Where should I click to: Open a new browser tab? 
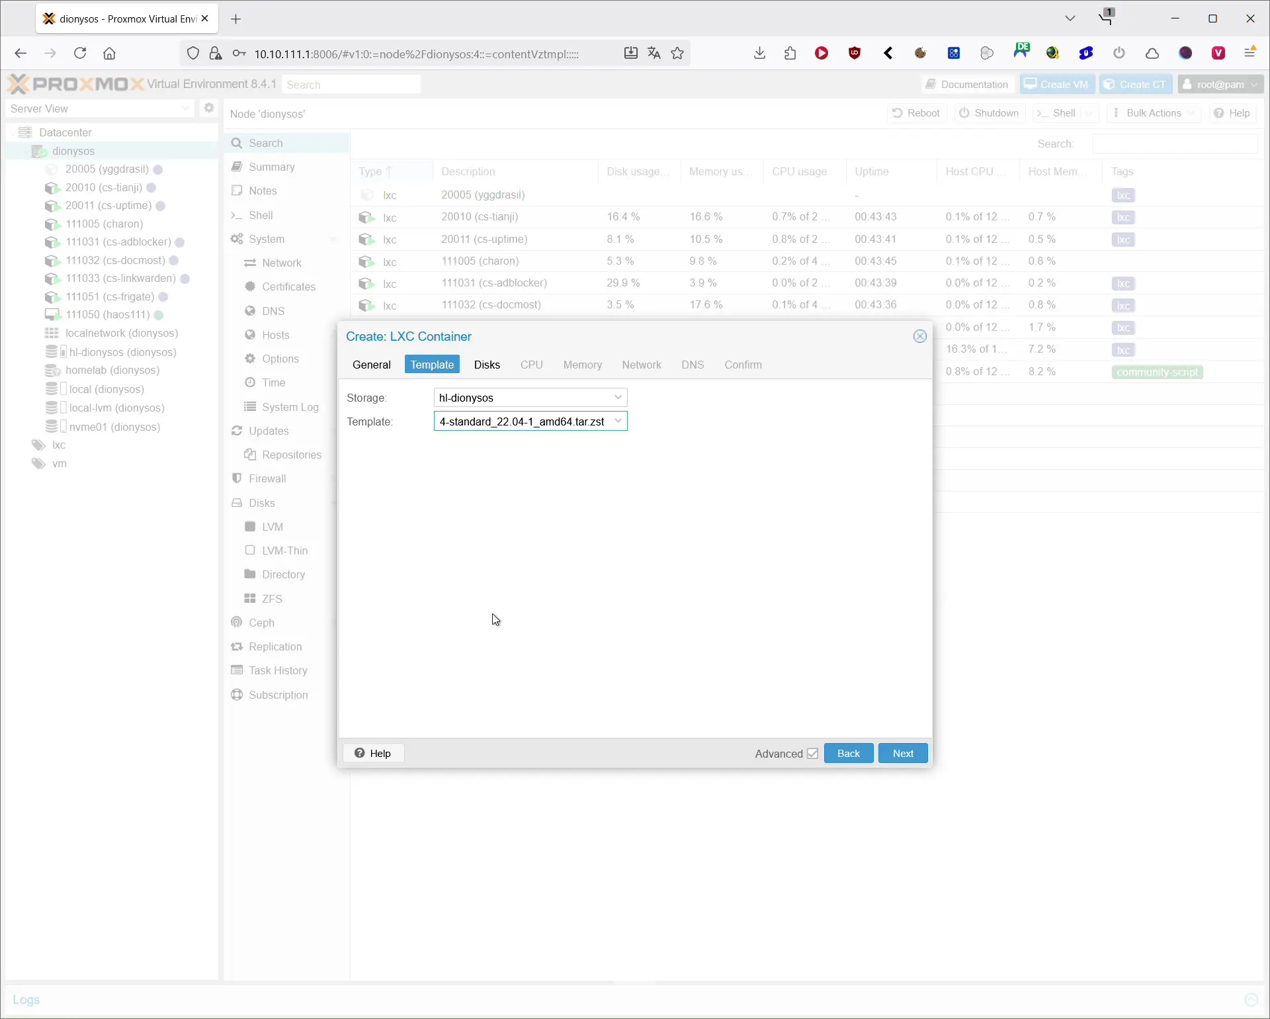pyautogui.click(x=236, y=19)
